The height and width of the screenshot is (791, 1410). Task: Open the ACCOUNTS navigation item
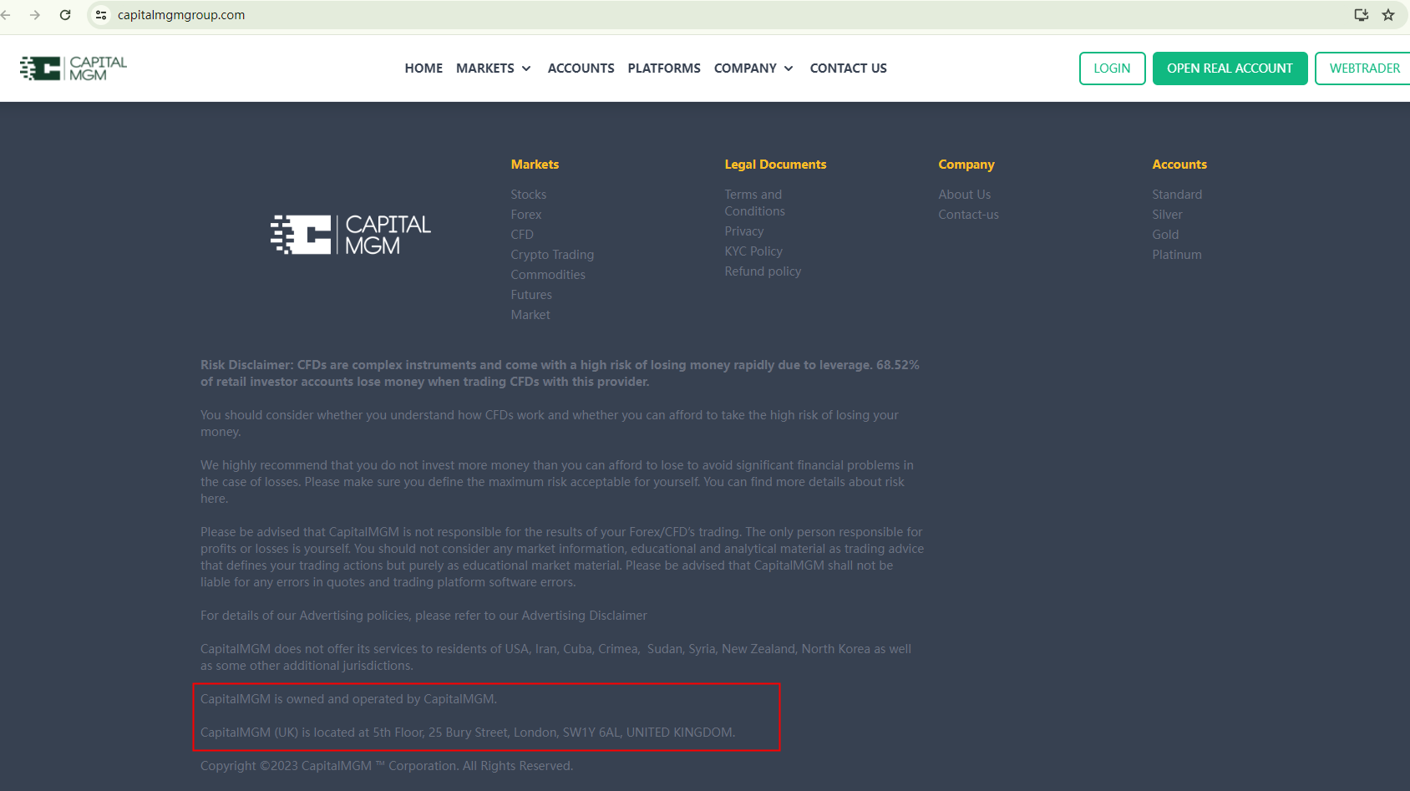coord(581,68)
